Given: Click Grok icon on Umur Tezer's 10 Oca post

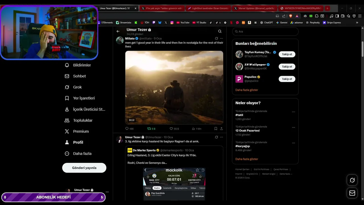Looking at the screenshot, I should (x=216, y=137).
